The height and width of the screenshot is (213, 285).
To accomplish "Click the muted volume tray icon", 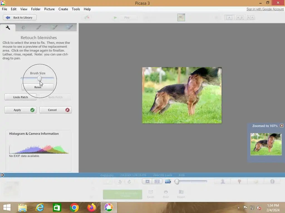I will pyautogui.click(x=259, y=208).
